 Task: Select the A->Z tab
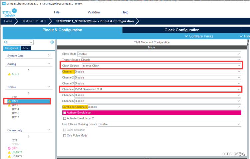pyautogui.click(x=26, y=48)
